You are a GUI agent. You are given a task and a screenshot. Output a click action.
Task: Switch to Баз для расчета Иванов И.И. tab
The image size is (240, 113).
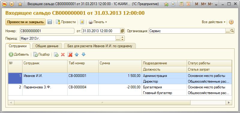coord(100,46)
